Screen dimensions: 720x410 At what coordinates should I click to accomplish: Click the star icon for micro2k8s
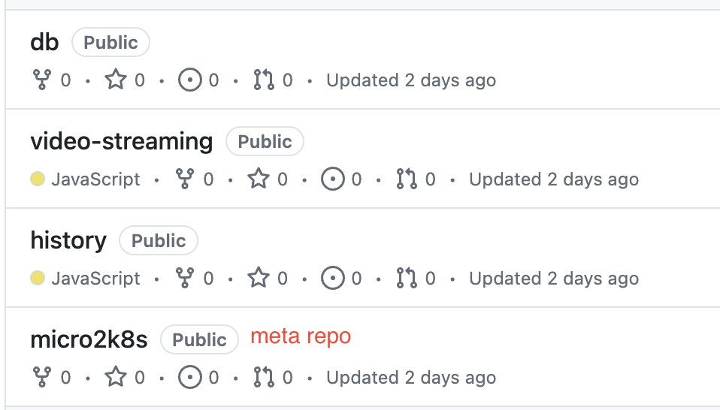[x=116, y=376]
